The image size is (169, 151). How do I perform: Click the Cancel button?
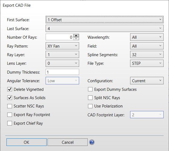point(67,142)
